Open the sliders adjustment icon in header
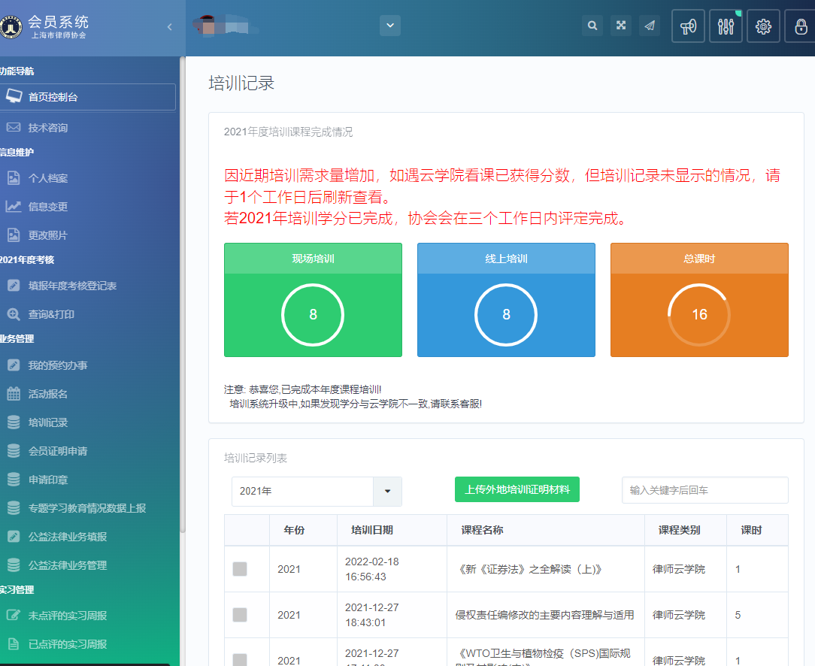Image resolution: width=815 pixels, height=666 pixels. (x=726, y=26)
